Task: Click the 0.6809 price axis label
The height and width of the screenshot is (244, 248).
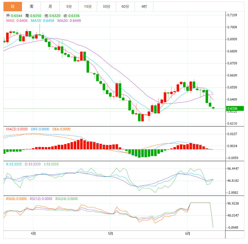Action: tap(232, 51)
